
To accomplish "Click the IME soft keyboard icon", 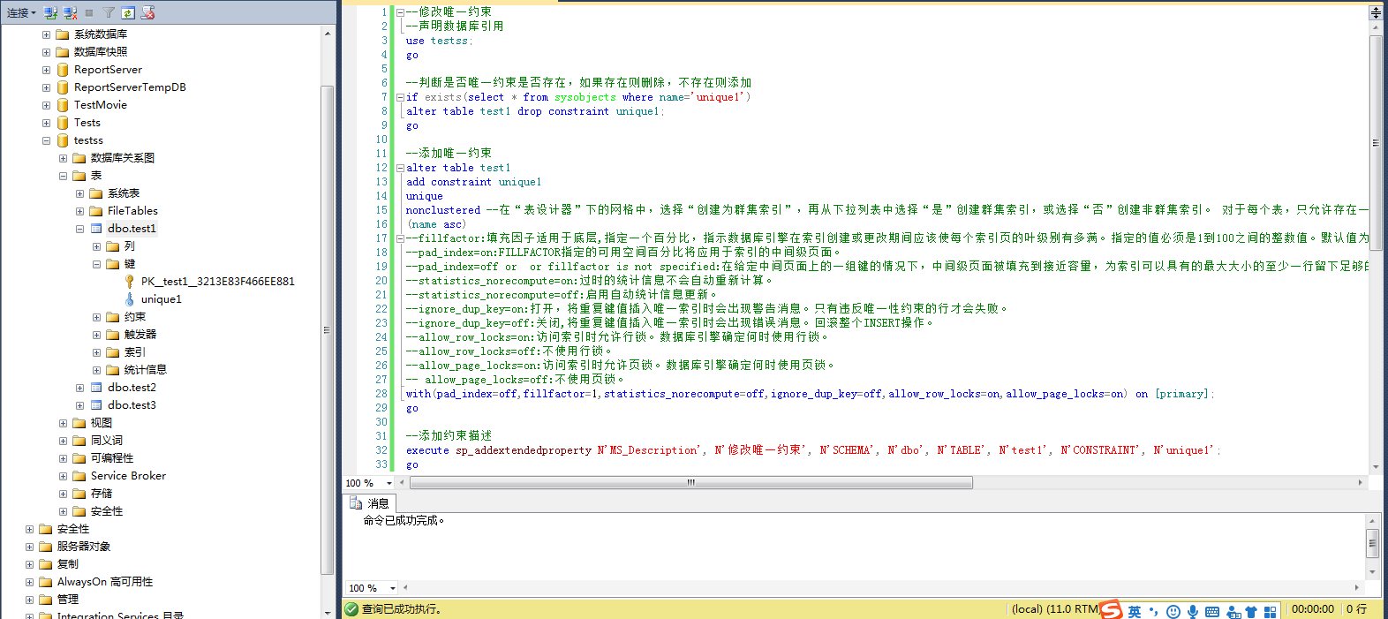I will click(1212, 611).
